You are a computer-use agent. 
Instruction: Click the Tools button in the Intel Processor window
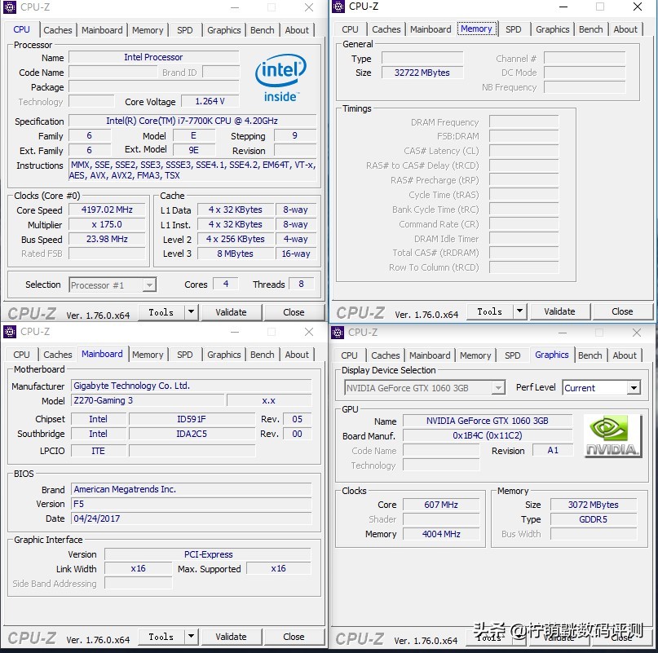coord(161,312)
